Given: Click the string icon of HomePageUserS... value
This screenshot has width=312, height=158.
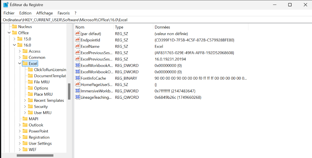Looking at the screenshot, I should coord(77,84).
